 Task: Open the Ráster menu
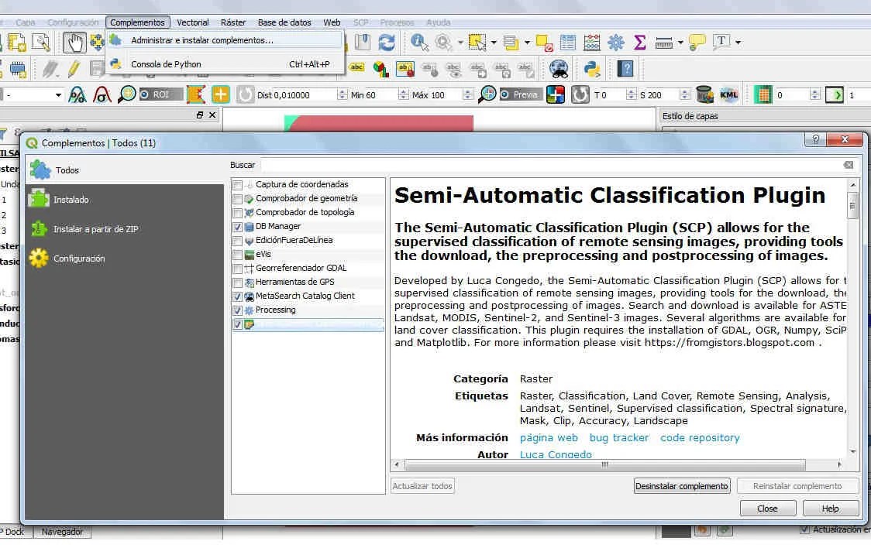pos(233,22)
